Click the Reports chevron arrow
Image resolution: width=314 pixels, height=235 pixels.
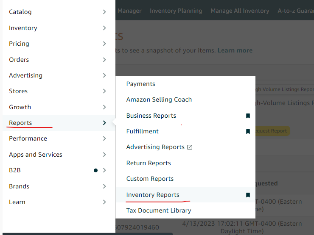point(104,123)
